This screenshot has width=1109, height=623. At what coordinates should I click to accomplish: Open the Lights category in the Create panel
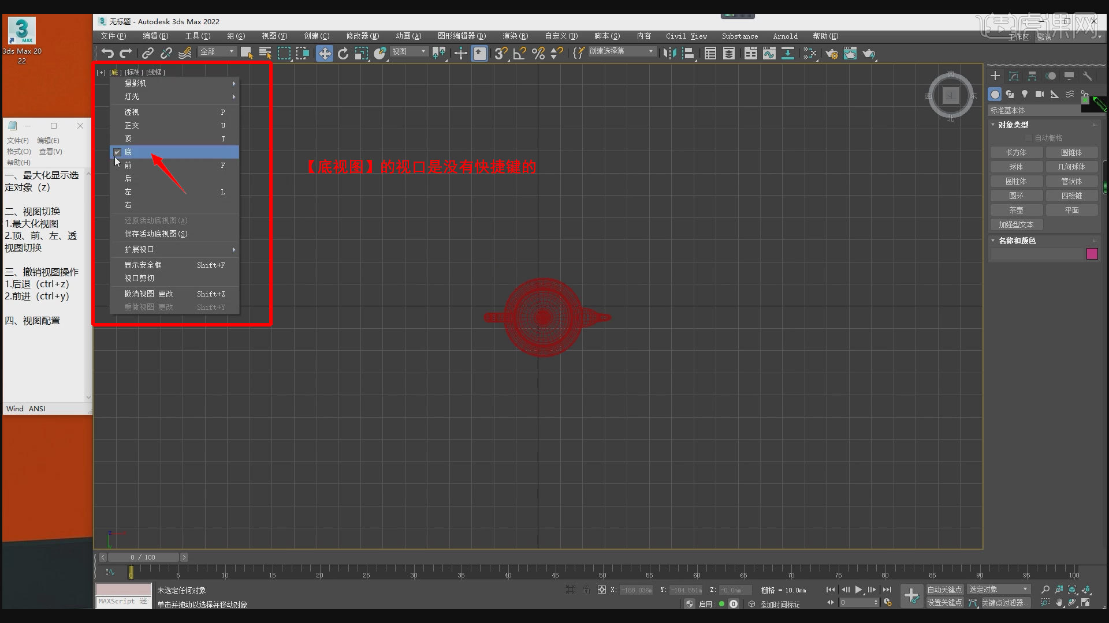(1025, 94)
